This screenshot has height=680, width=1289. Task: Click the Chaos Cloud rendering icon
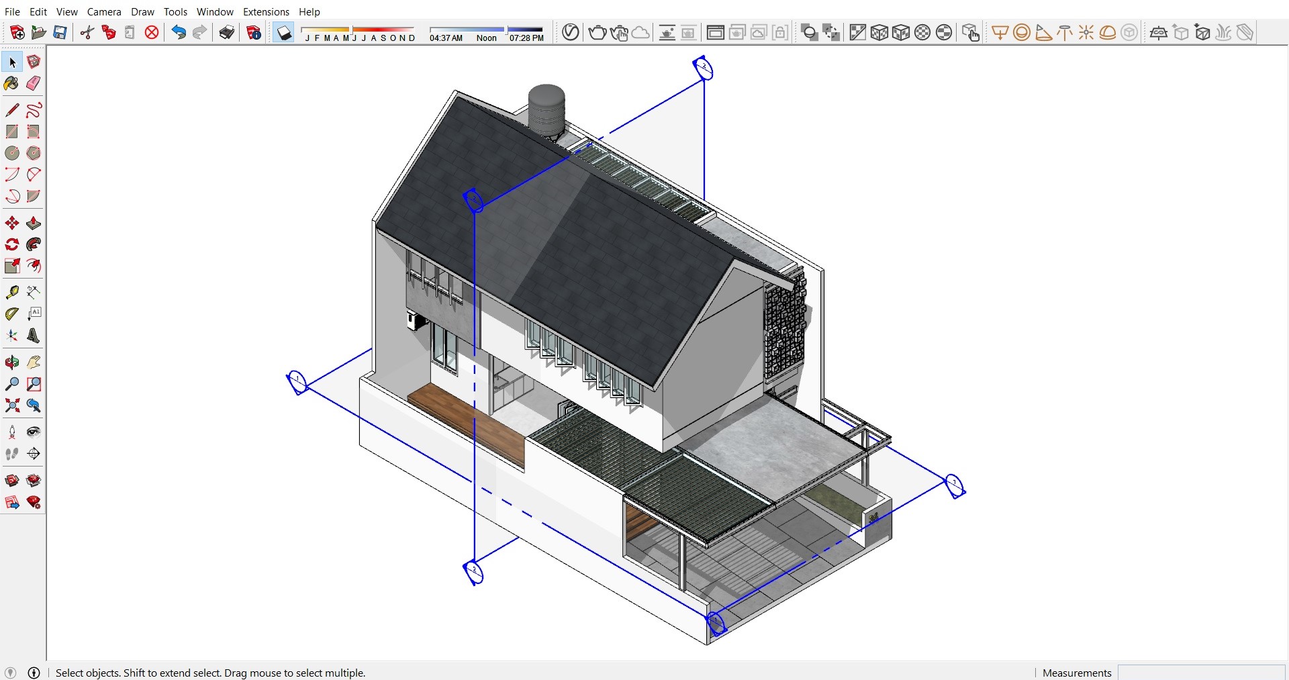pos(640,32)
